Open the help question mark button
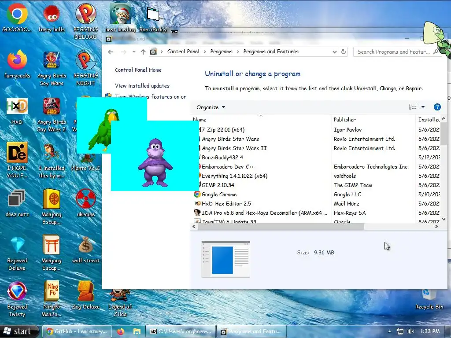This screenshot has height=338, width=451. pos(437,107)
